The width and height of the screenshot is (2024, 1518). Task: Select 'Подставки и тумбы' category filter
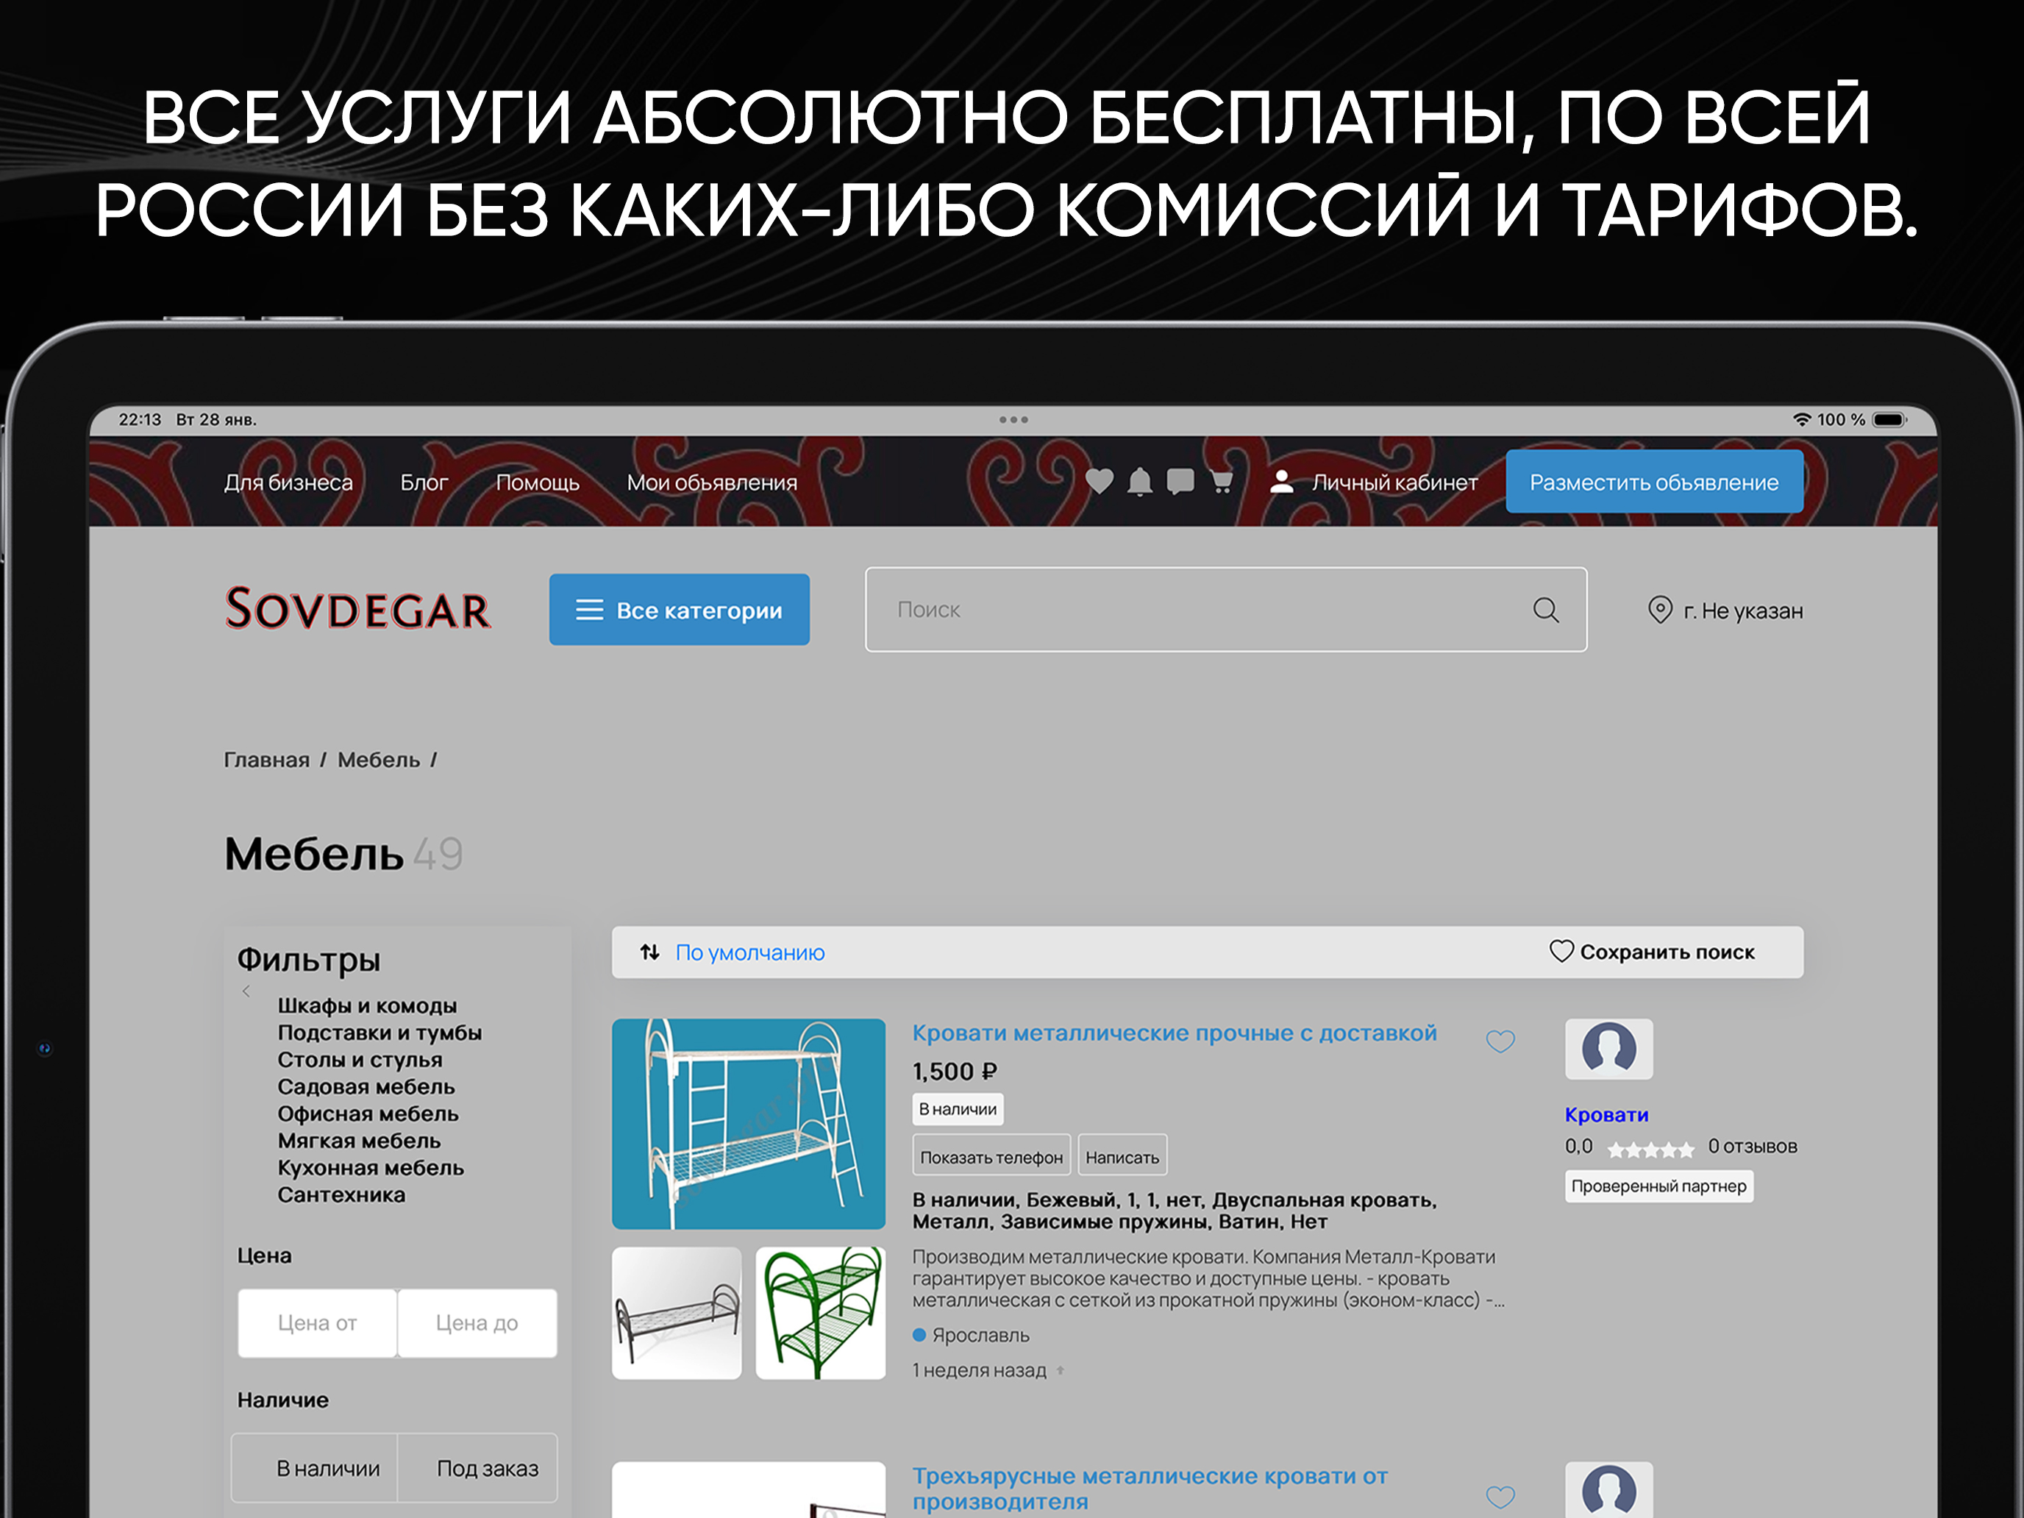coord(379,1032)
